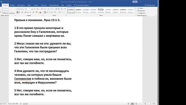Viewport: 186px width, 105px height.
Task: Expand the styles gallery More arrow
Action: (135, 13)
